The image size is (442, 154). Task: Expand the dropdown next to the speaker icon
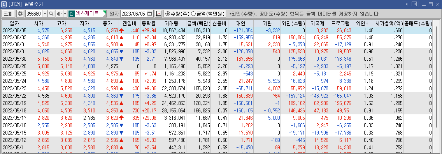click(x=65, y=14)
